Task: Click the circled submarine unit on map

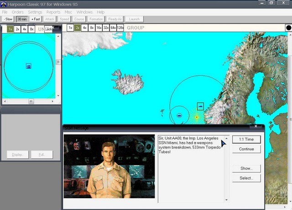Action: pyautogui.click(x=179, y=115)
